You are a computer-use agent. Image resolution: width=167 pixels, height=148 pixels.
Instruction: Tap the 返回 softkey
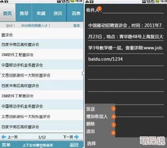pos(74,145)
